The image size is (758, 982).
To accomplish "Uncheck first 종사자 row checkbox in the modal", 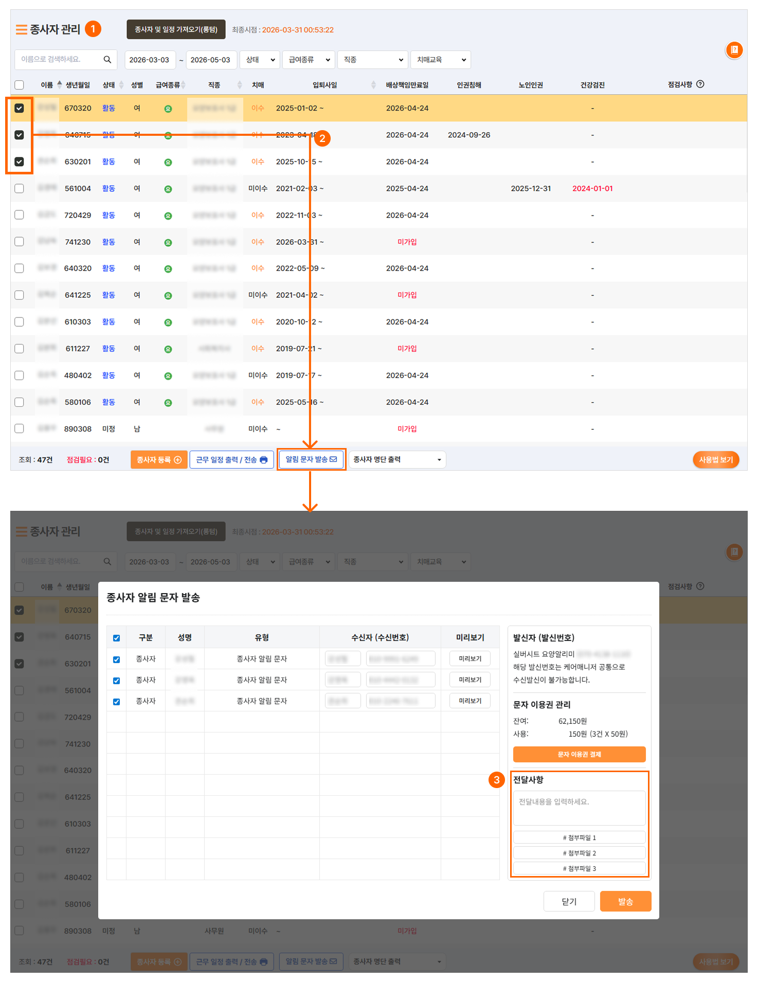I will (116, 659).
